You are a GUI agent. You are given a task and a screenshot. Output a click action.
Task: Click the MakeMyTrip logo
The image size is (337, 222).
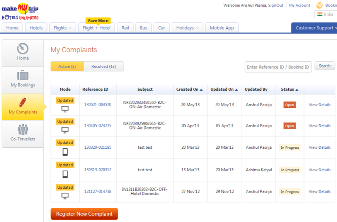click(x=20, y=11)
